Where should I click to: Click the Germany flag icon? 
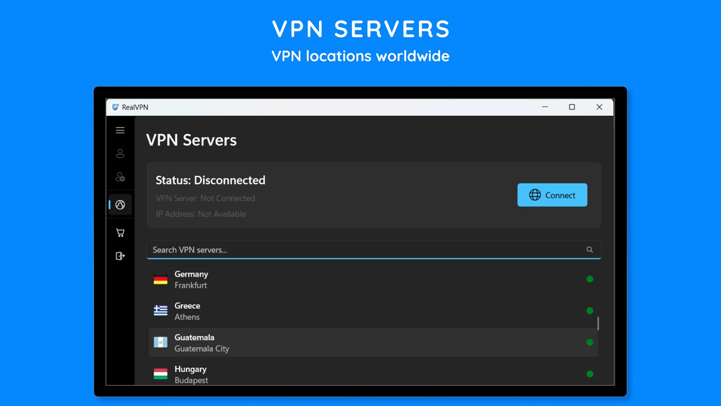pos(160,279)
